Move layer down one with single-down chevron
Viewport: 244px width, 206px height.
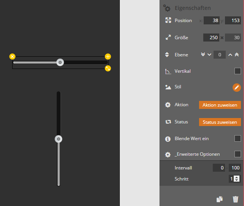[209, 55]
